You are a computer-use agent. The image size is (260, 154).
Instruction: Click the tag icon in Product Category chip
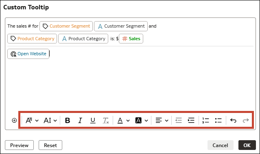[13, 39]
